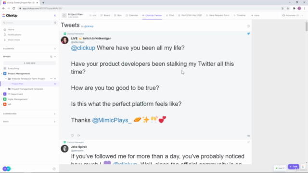The height and width of the screenshot is (173, 308).
Task: Reload the page in the browser
Action: coord(14,9)
